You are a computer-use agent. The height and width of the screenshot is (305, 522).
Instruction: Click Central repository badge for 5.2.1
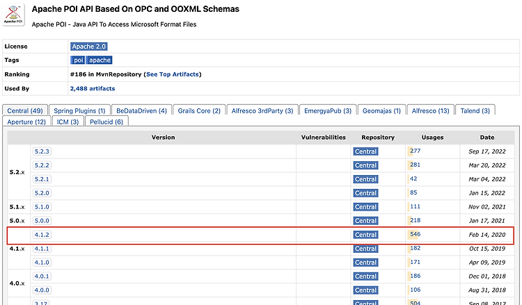click(365, 179)
